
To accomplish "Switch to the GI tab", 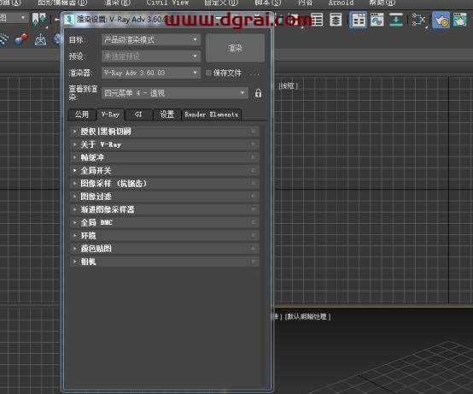I will click(x=138, y=115).
